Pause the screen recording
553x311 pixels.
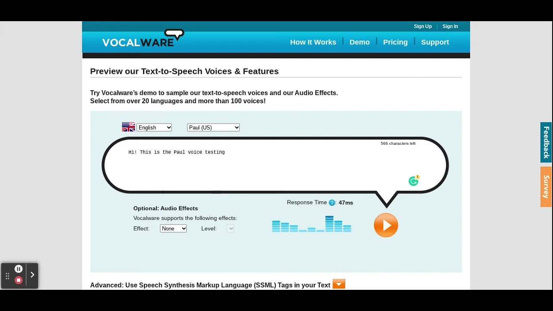click(x=19, y=269)
